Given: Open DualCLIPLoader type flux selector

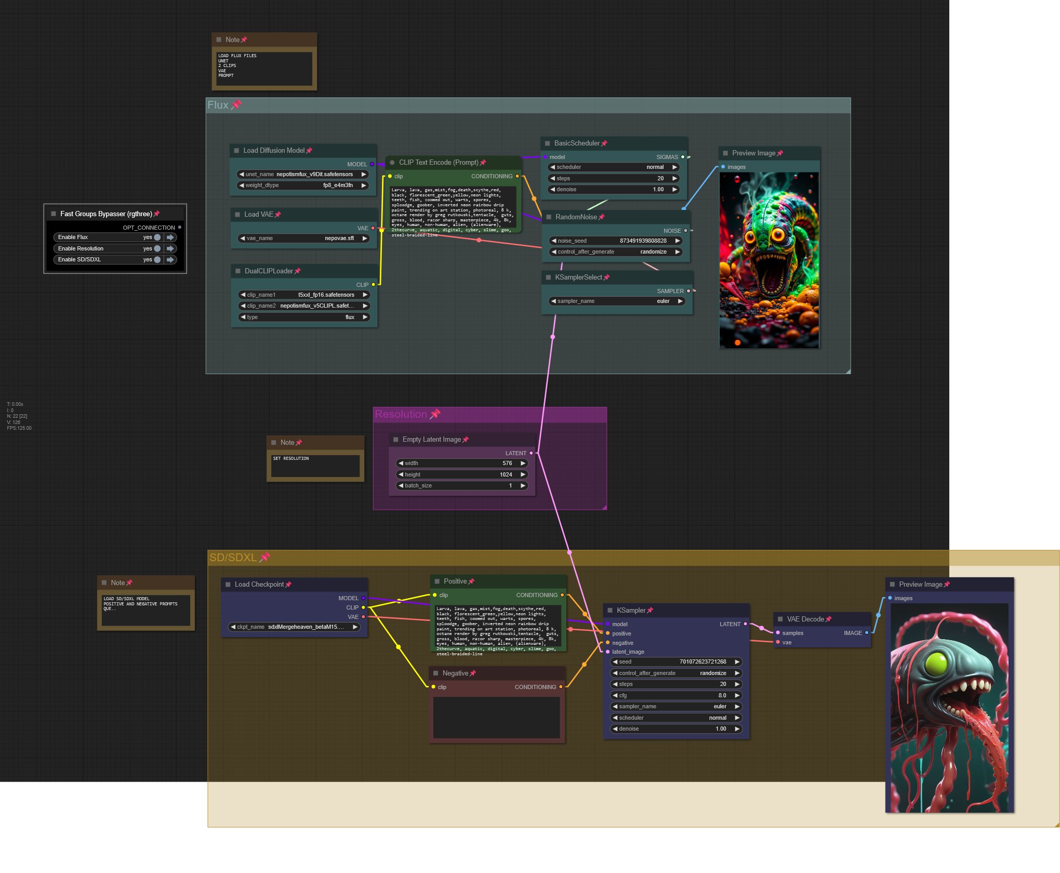Looking at the screenshot, I should [x=304, y=318].
